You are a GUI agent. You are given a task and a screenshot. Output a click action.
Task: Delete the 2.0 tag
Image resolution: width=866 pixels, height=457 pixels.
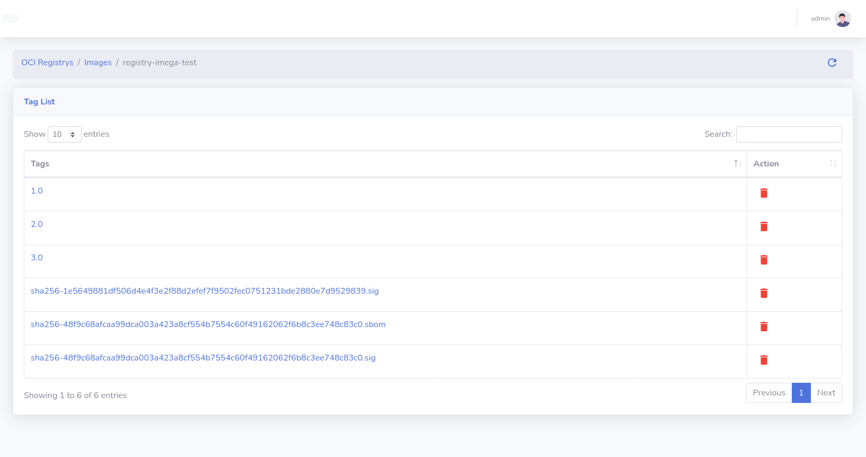tap(764, 226)
